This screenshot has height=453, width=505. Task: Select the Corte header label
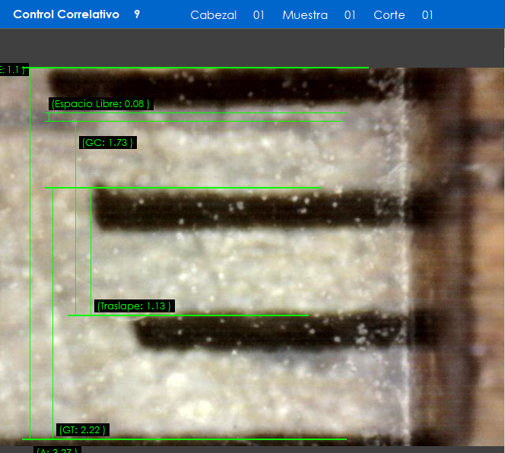389,15
